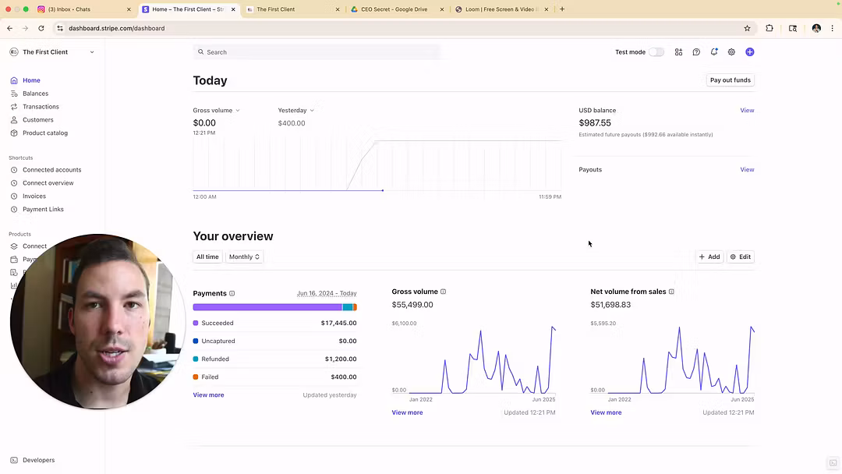Viewport: 842px width, 474px height.
Task: Click the Balances sidebar icon
Action: pos(14,94)
